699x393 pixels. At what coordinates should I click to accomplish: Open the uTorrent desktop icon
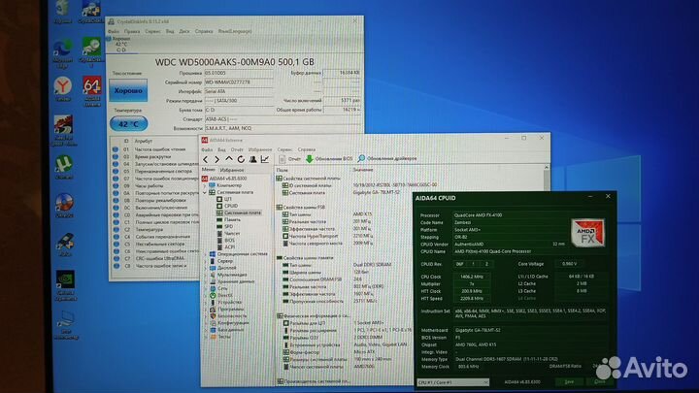64,168
